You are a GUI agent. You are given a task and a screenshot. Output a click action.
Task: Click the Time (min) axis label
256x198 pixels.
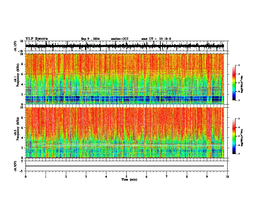coord(129,180)
